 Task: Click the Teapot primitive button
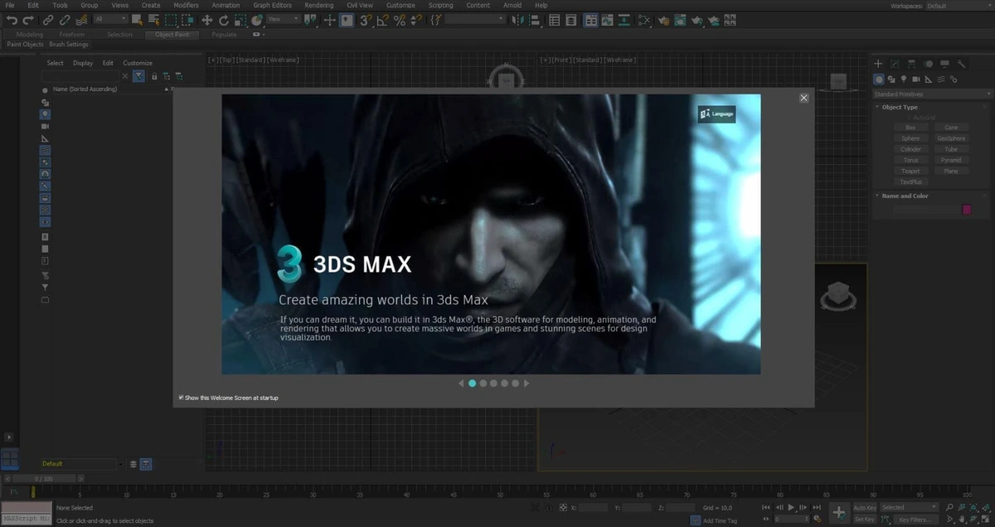pyautogui.click(x=910, y=171)
